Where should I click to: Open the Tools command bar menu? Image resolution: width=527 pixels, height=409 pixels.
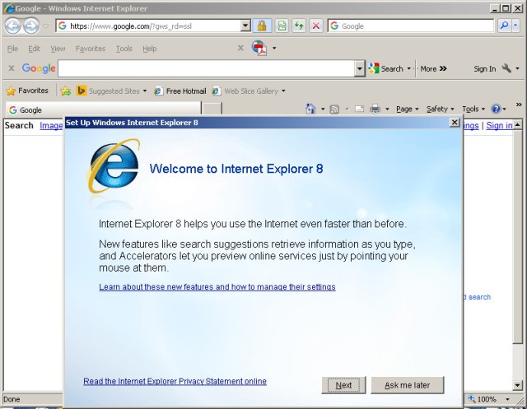[x=473, y=109]
